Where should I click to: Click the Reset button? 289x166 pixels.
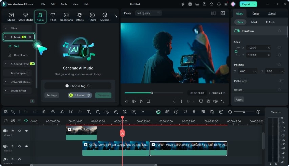click(239, 100)
